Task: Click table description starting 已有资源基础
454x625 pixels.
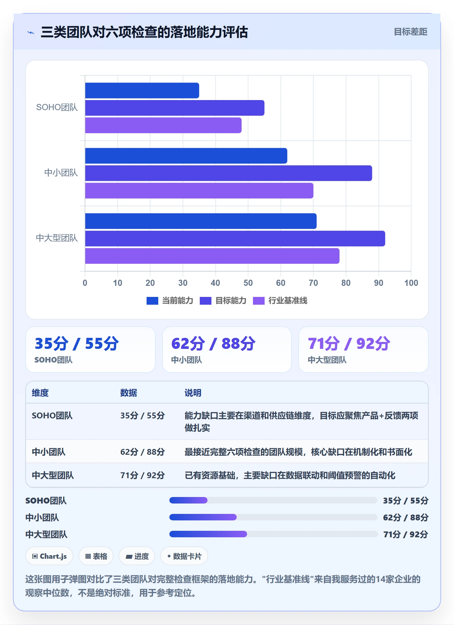Action: 290,475
